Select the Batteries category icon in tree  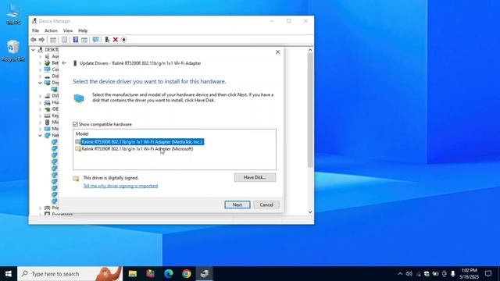point(47,62)
